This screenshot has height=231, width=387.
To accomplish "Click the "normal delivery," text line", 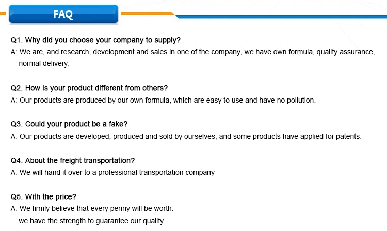I will pos(44,64).
